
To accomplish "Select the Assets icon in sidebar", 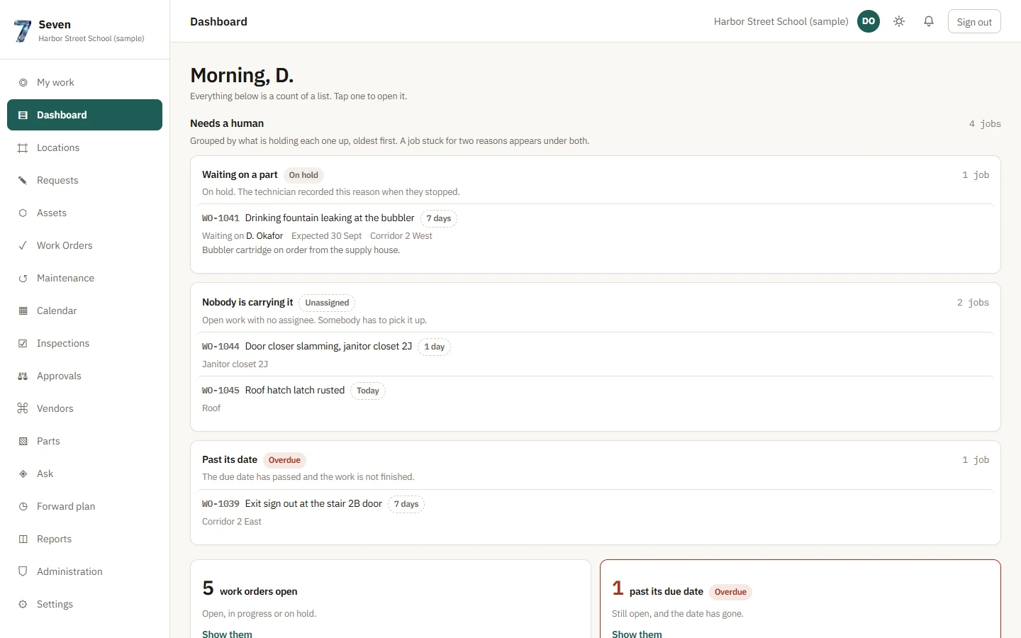I will pos(23,213).
